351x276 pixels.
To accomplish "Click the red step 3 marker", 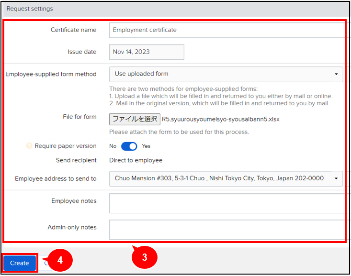I will pyautogui.click(x=144, y=257).
